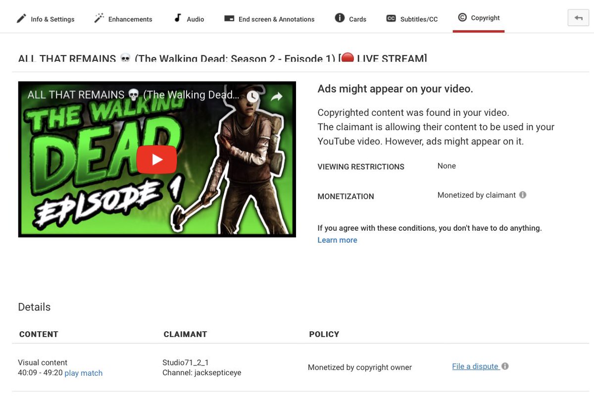
Task: Click info icon beside Monetized by claimant
Action: pos(523,195)
